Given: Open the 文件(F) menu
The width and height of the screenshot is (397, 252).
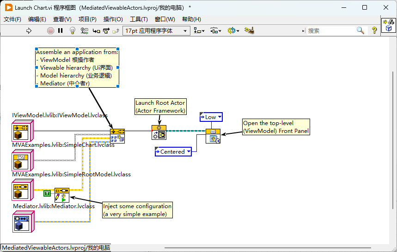Looking at the screenshot, I should pyautogui.click(x=12, y=19).
